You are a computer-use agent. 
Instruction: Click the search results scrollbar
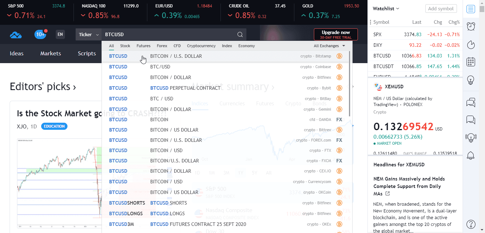pos(350,84)
